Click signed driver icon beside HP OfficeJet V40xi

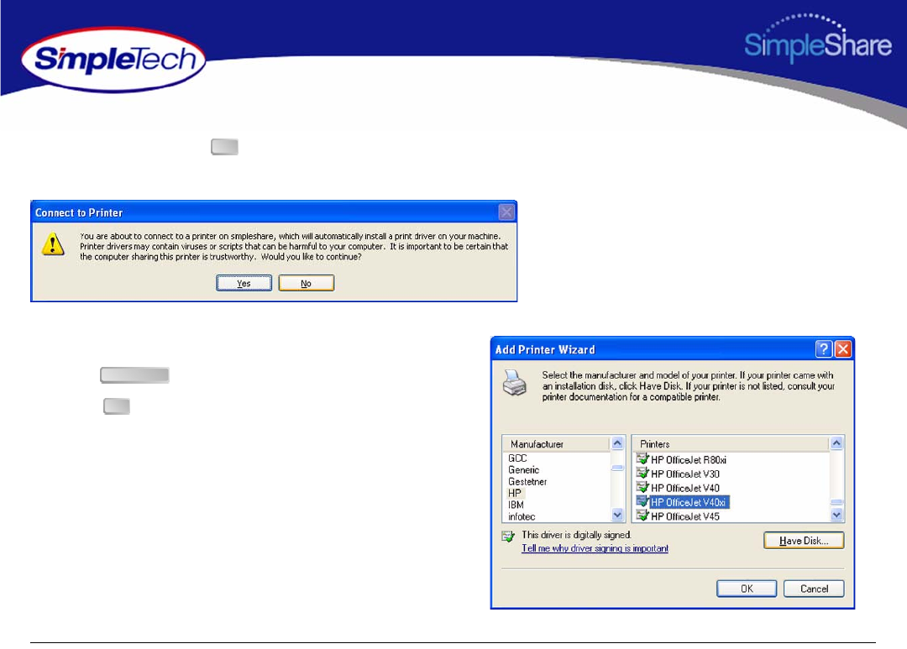642,501
